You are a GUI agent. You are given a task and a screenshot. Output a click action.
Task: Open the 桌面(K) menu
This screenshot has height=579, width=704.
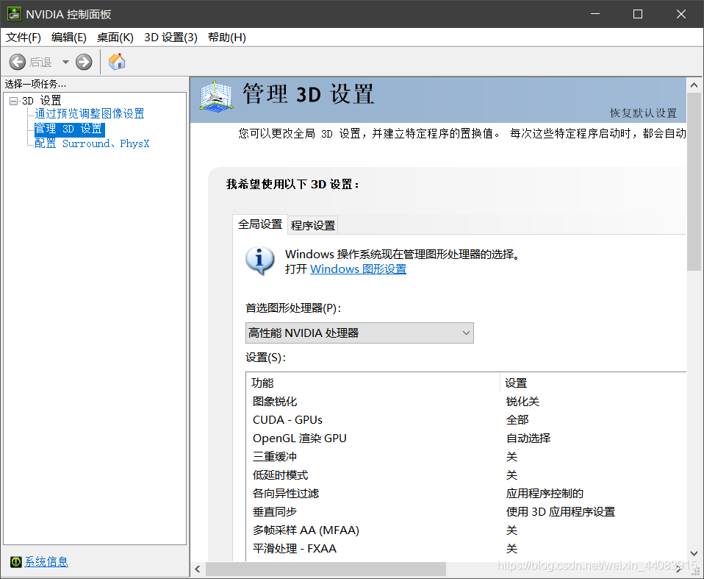[115, 38]
